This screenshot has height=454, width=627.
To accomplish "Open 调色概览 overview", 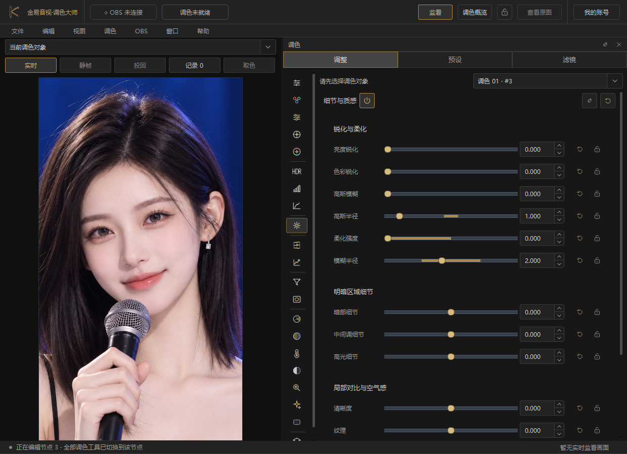I will pyautogui.click(x=475, y=12).
